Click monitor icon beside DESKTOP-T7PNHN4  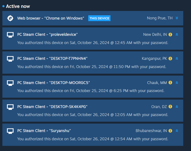pos(10,59)
